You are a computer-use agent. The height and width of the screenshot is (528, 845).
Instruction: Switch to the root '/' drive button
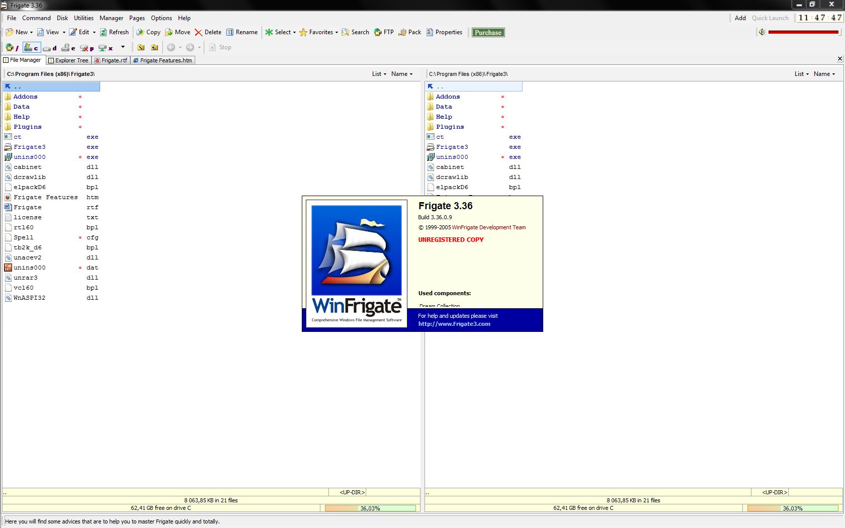[12, 48]
